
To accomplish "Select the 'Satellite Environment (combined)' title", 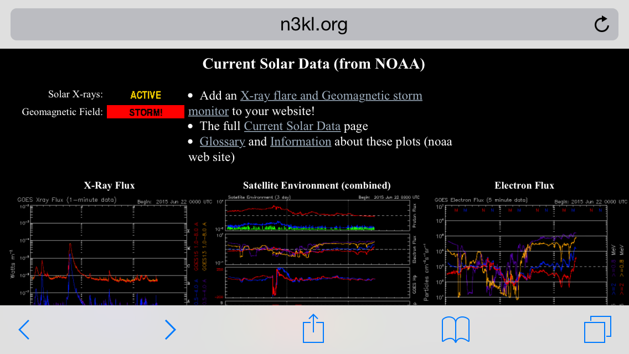I will [x=317, y=185].
